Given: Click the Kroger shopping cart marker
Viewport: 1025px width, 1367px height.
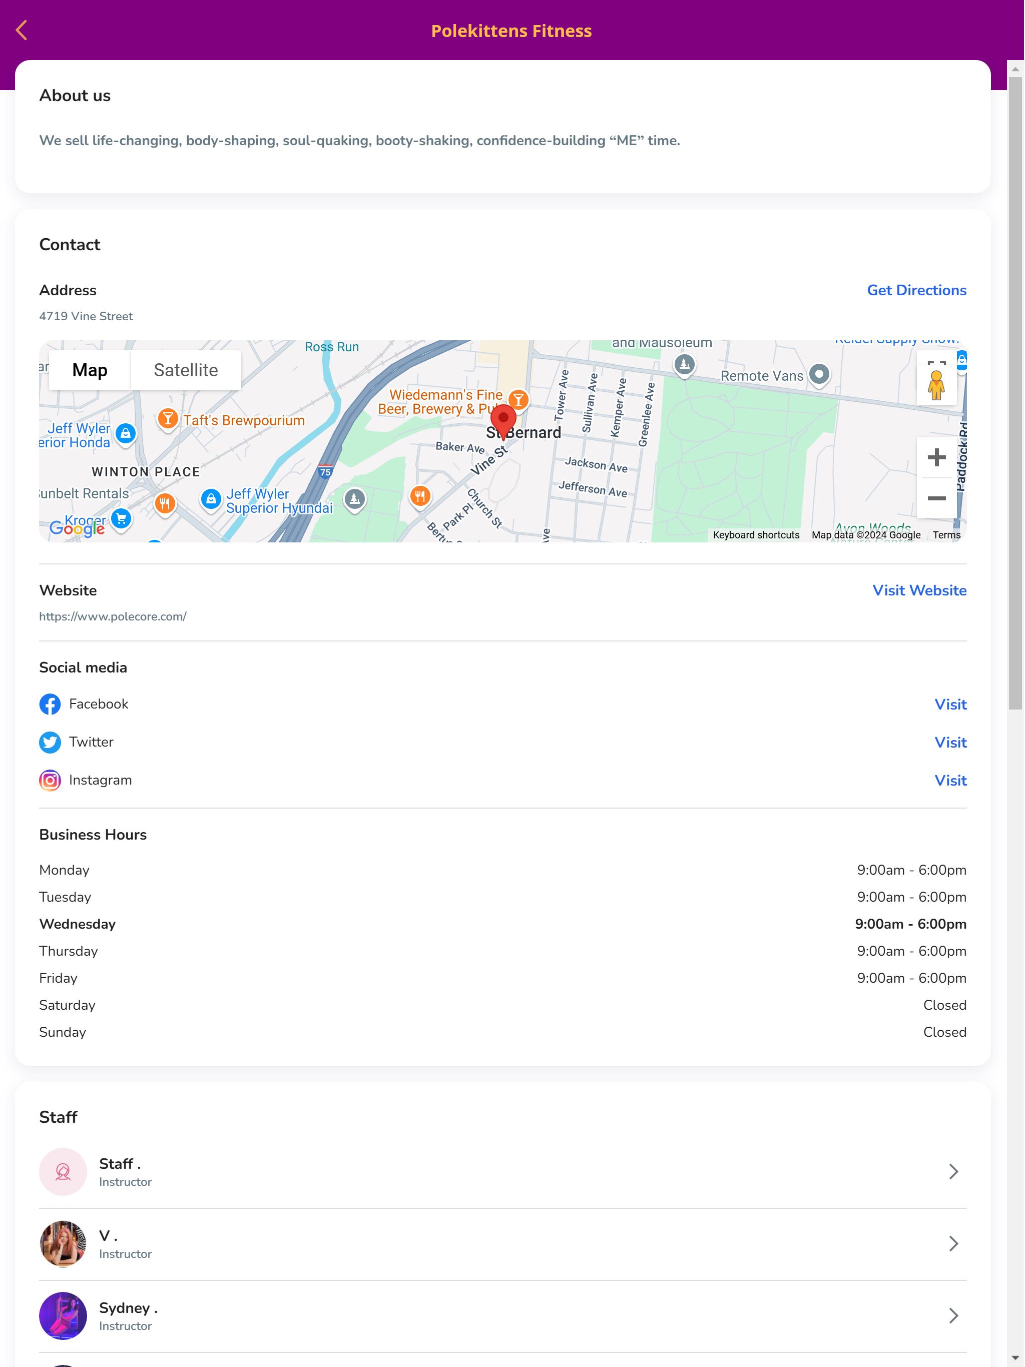Looking at the screenshot, I should [121, 518].
